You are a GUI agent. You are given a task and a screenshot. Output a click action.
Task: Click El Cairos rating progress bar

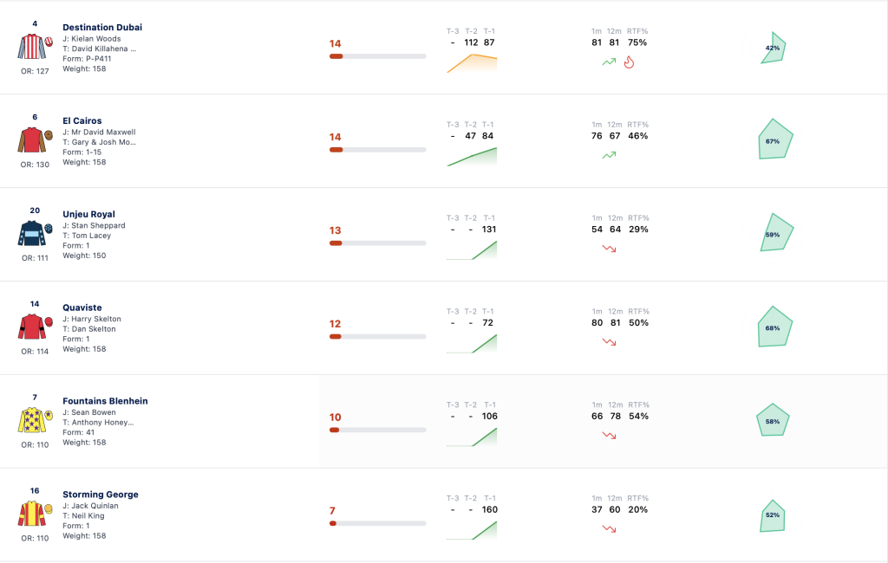pyautogui.click(x=378, y=149)
